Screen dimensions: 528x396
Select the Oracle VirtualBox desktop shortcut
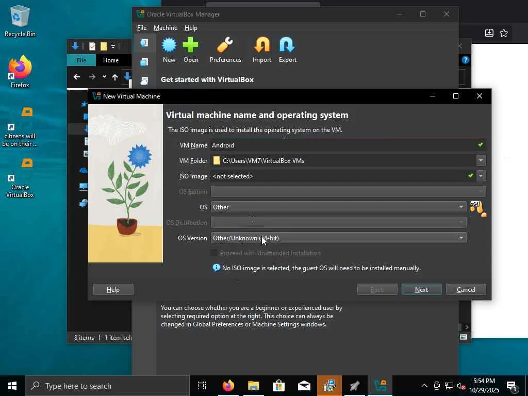tap(20, 178)
